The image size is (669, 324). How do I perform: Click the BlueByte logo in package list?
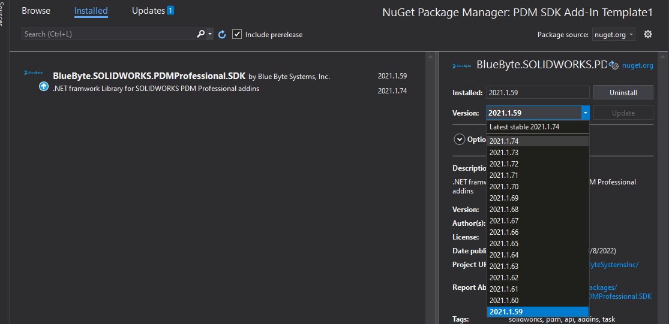pos(34,72)
